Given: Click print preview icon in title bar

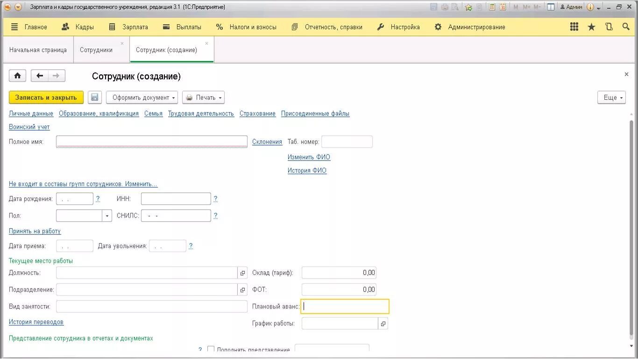Looking at the screenshot, I should click(x=455, y=7).
